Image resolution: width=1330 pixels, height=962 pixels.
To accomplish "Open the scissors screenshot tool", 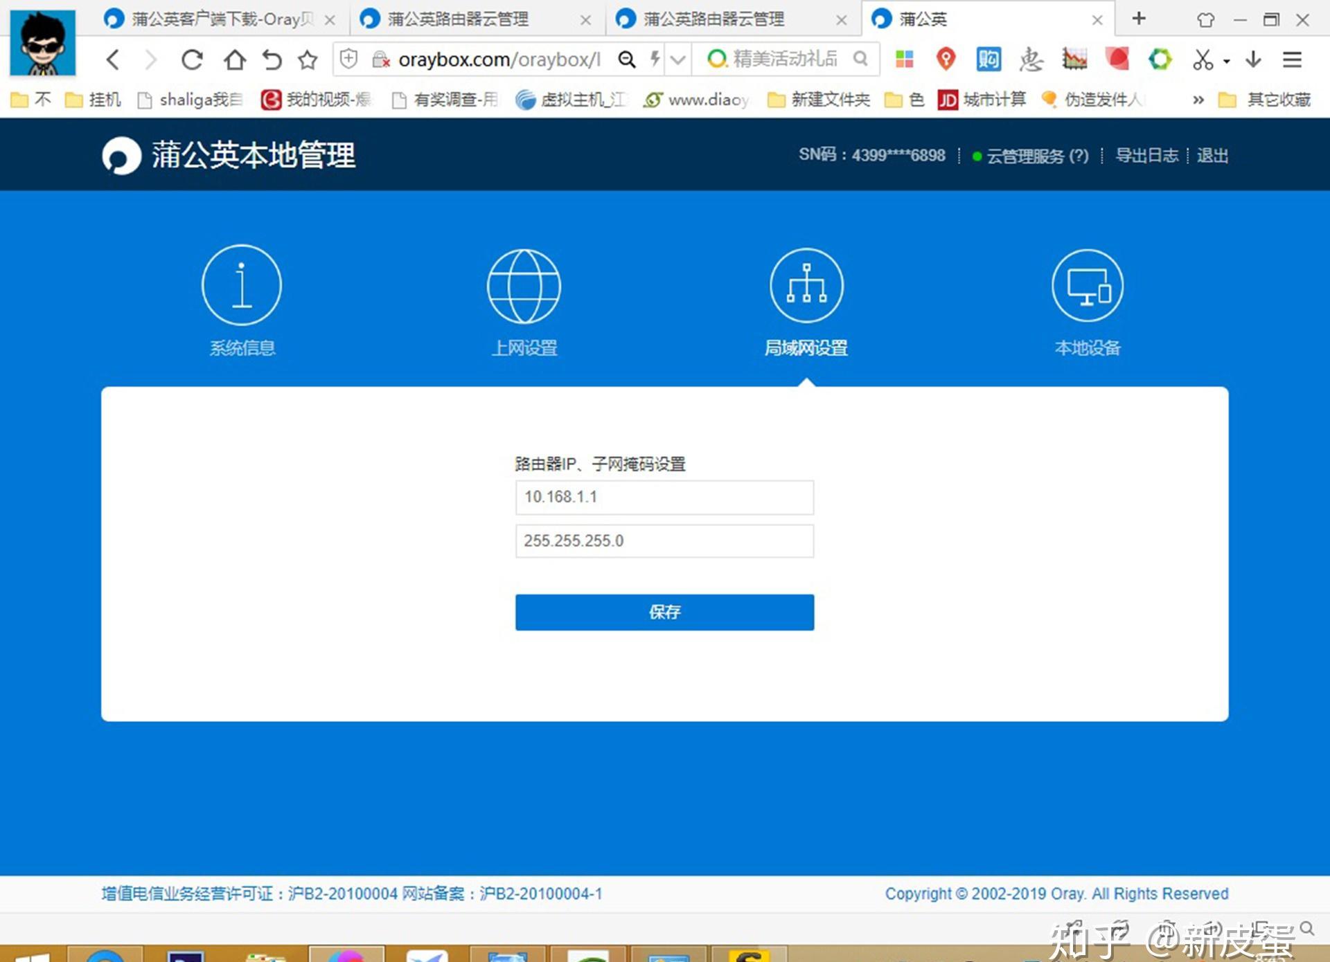I will pos(1203,60).
